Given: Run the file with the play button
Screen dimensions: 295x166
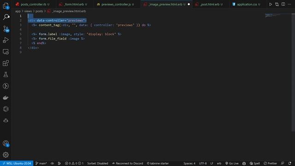Looking at the screenshot, I should (x=271, y=4).
